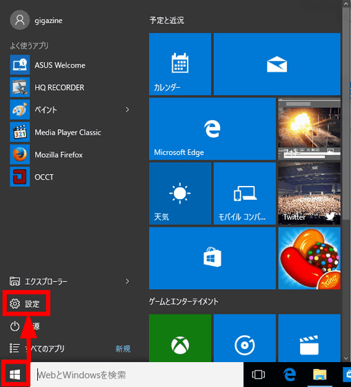Open File Explorer from the taskbar
351x387 pixels.
pyautogui.click(x=319, y=375)
